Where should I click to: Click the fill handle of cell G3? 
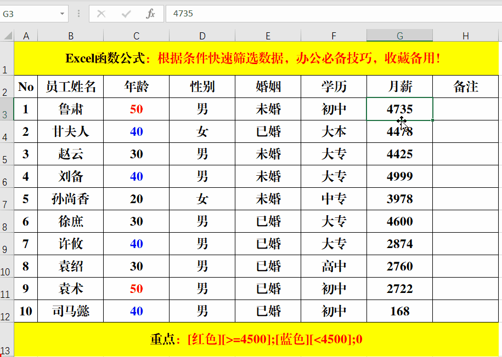432,120
